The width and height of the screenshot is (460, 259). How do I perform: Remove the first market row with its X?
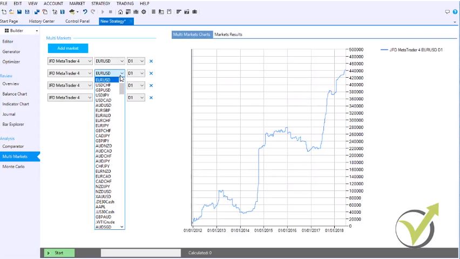tap(151, 61)
